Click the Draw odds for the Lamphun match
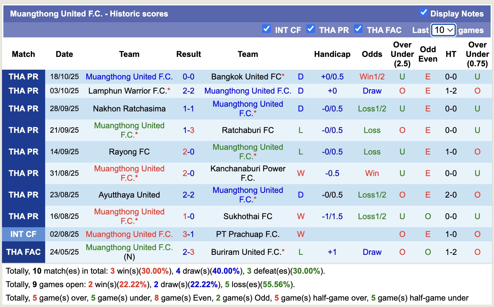 point(372,91)
